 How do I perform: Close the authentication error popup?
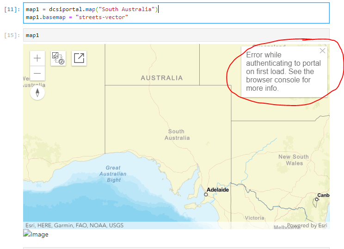pyautogui.click(x=322, y=51)
